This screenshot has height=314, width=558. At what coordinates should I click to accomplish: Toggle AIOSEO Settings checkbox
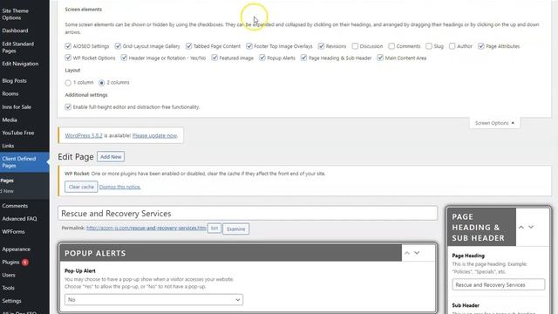click(68, 46)
